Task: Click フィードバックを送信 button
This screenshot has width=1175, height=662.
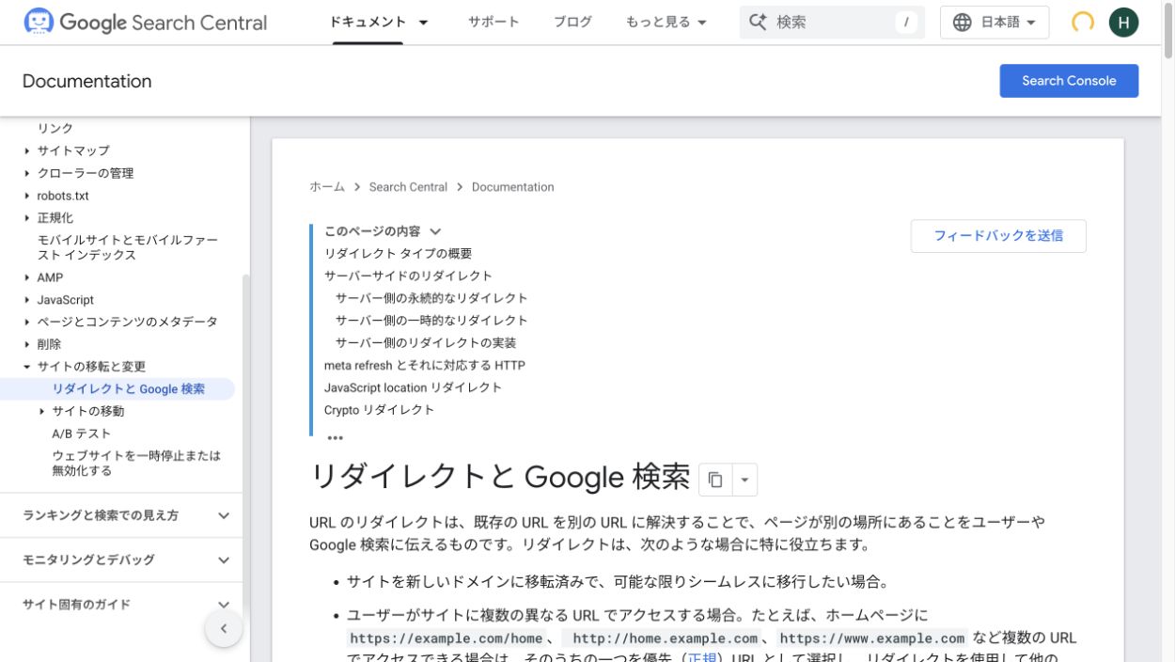Action: 998,236
